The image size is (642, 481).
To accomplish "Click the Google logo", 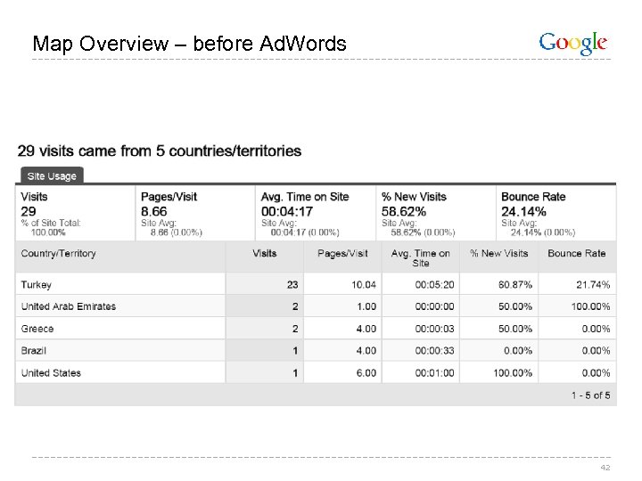I will click(573, 43).
